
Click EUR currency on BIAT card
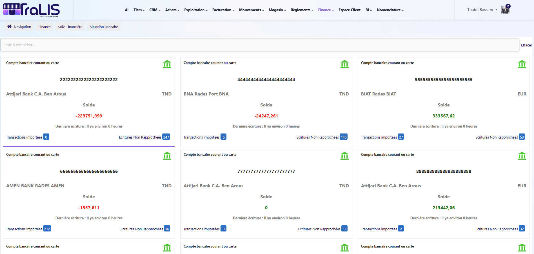(x=522, y=94)
